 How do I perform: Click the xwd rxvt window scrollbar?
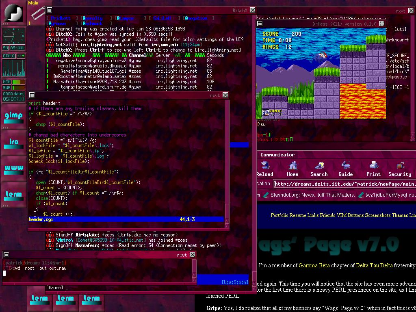click(x=194, y=270)
